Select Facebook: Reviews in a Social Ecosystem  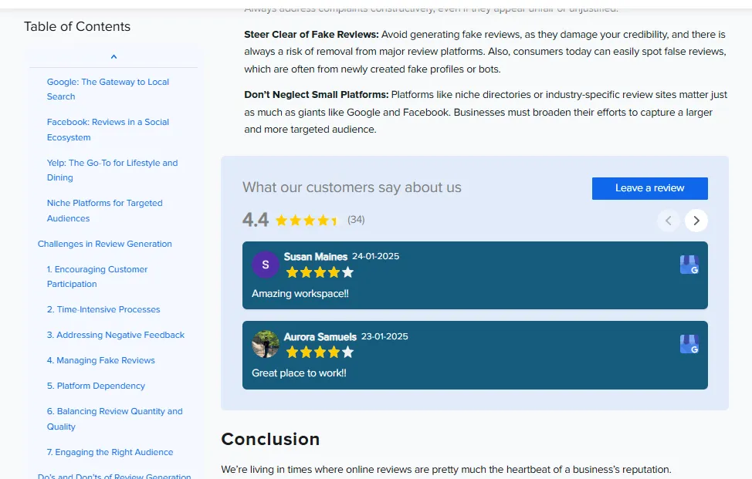[107, 130]
